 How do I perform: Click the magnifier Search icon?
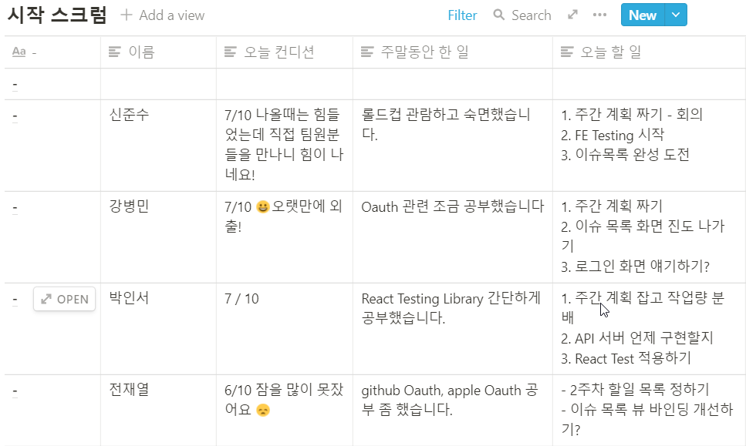pyautogui.click(x=499, y=15)
